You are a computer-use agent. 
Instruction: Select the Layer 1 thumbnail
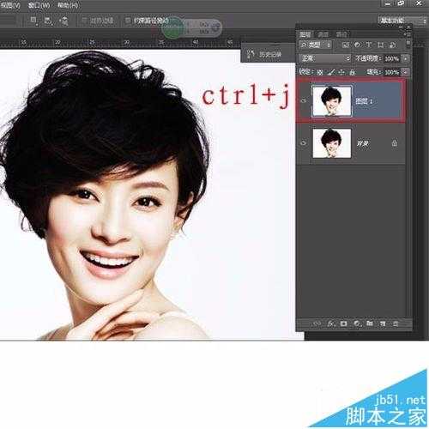pos(332,101)
